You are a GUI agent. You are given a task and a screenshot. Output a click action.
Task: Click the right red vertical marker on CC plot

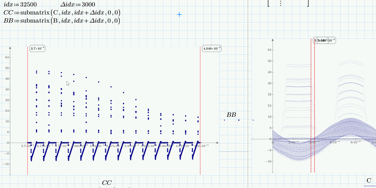(200, 110)
